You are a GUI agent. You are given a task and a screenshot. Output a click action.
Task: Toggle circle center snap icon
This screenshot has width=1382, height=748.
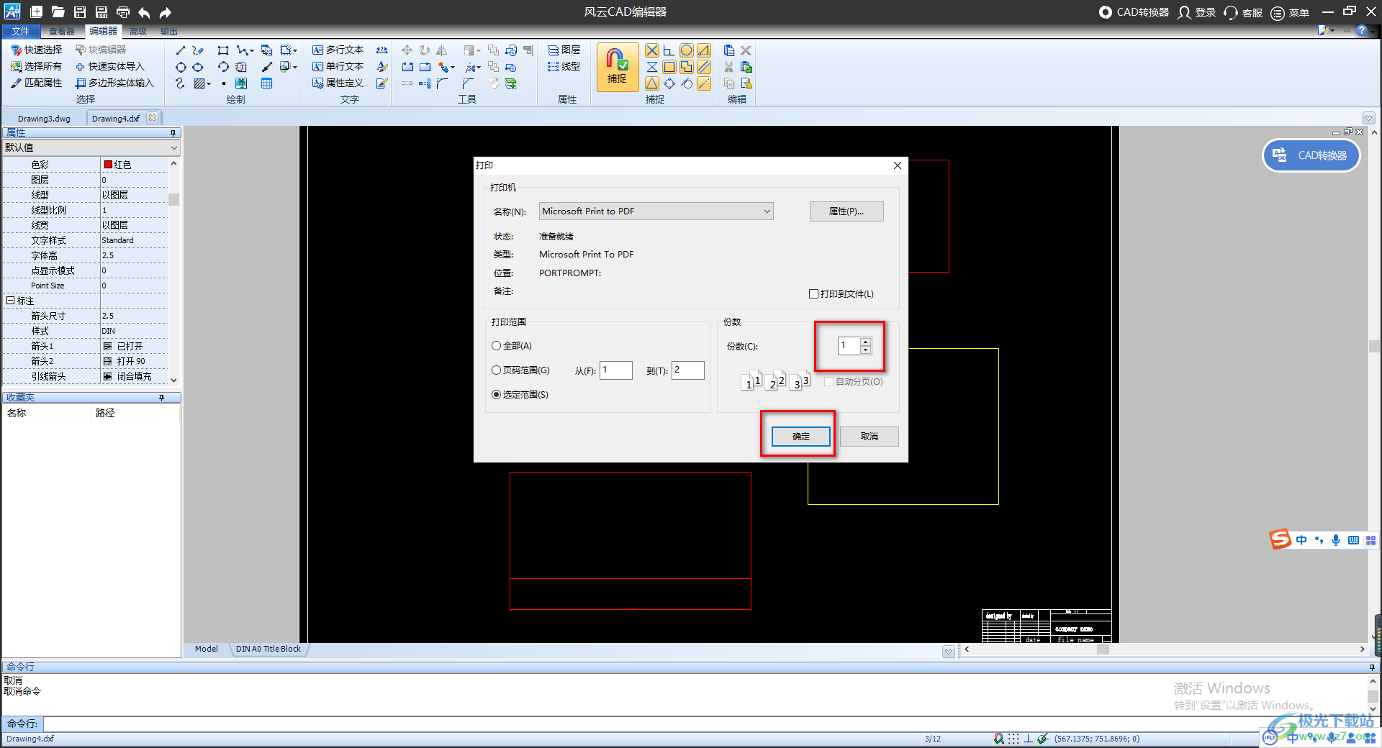(x=686, y=50)
